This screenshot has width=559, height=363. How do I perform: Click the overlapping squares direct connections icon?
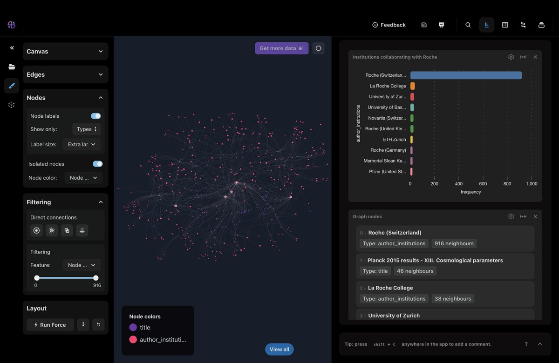(x=67, y=230)
